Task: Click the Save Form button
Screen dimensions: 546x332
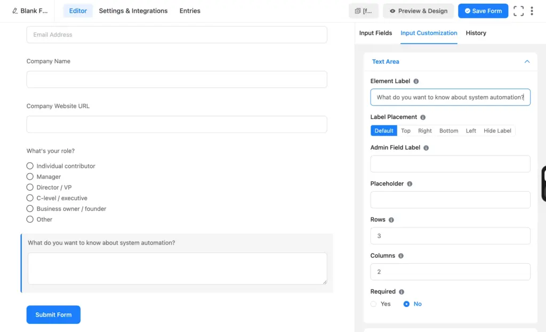Action: tap(483, 11)
